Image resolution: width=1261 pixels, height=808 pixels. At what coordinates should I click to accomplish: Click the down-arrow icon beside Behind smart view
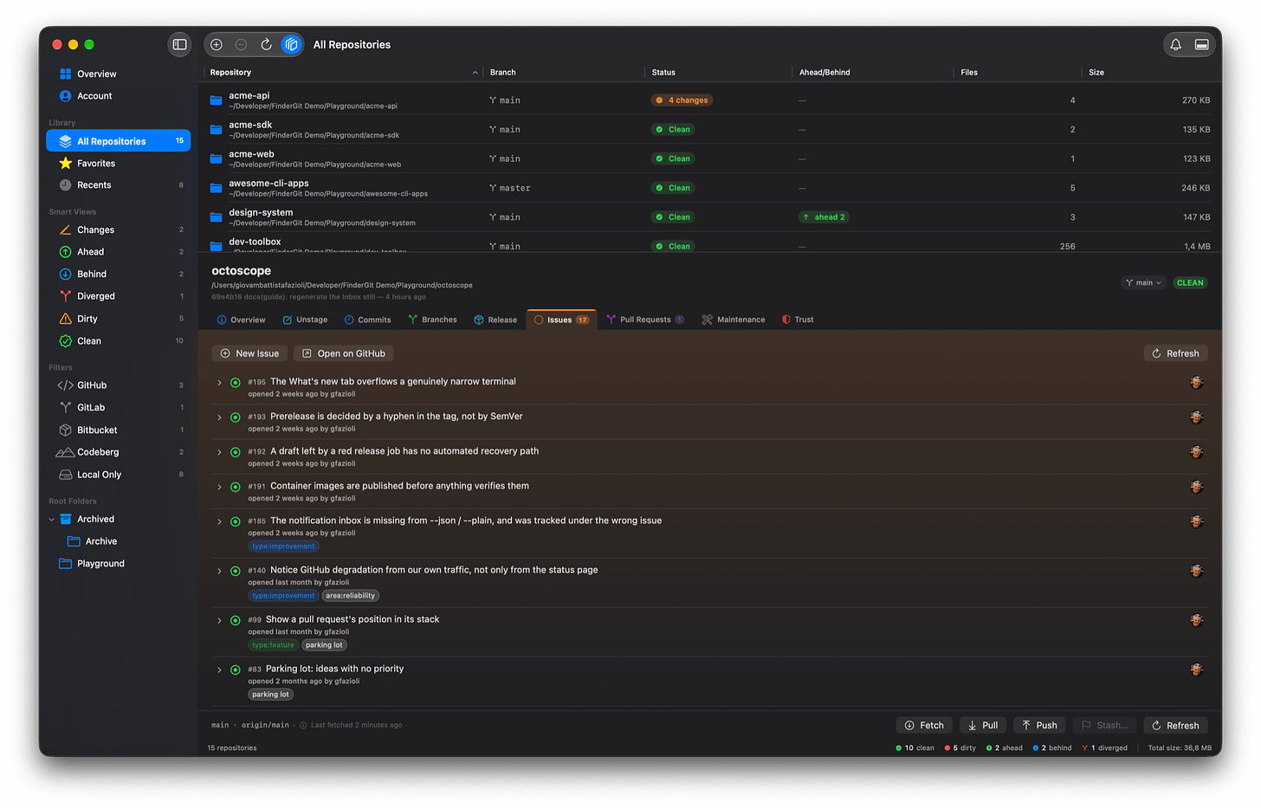tap(65, 274)
